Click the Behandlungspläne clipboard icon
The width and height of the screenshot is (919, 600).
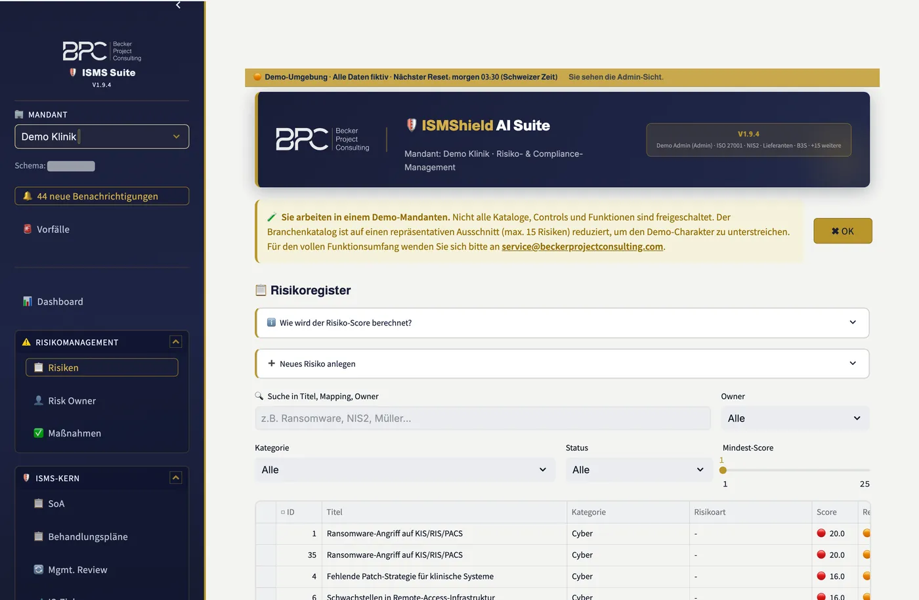(39, 536)
